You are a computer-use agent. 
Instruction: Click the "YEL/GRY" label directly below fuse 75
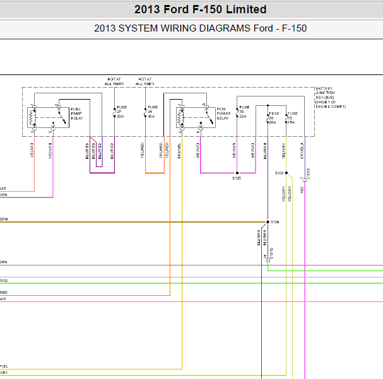[283, 151]
